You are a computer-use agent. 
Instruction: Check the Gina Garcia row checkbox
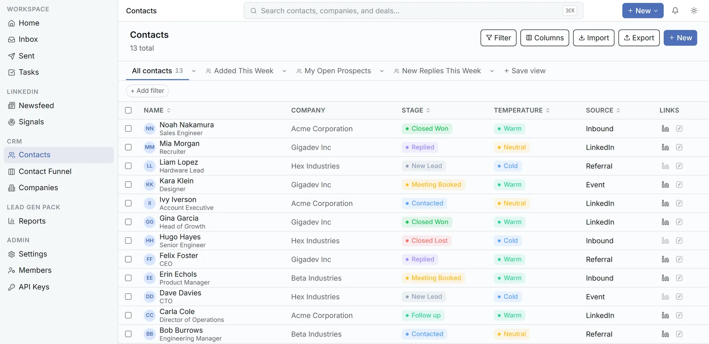coord(128,222)
